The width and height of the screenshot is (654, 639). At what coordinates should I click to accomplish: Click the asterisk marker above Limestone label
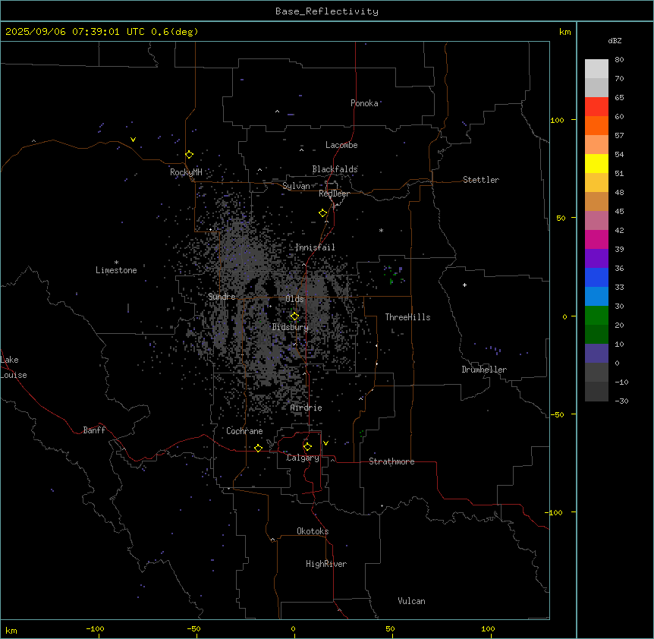[116, 263]
